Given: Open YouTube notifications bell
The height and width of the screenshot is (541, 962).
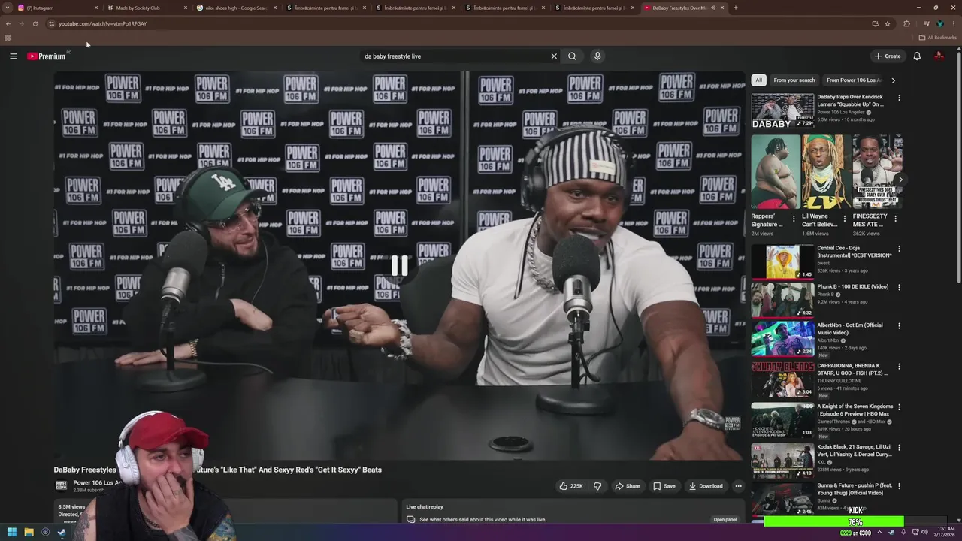Looking at the screenshot, I should click(x=917, y=56).
